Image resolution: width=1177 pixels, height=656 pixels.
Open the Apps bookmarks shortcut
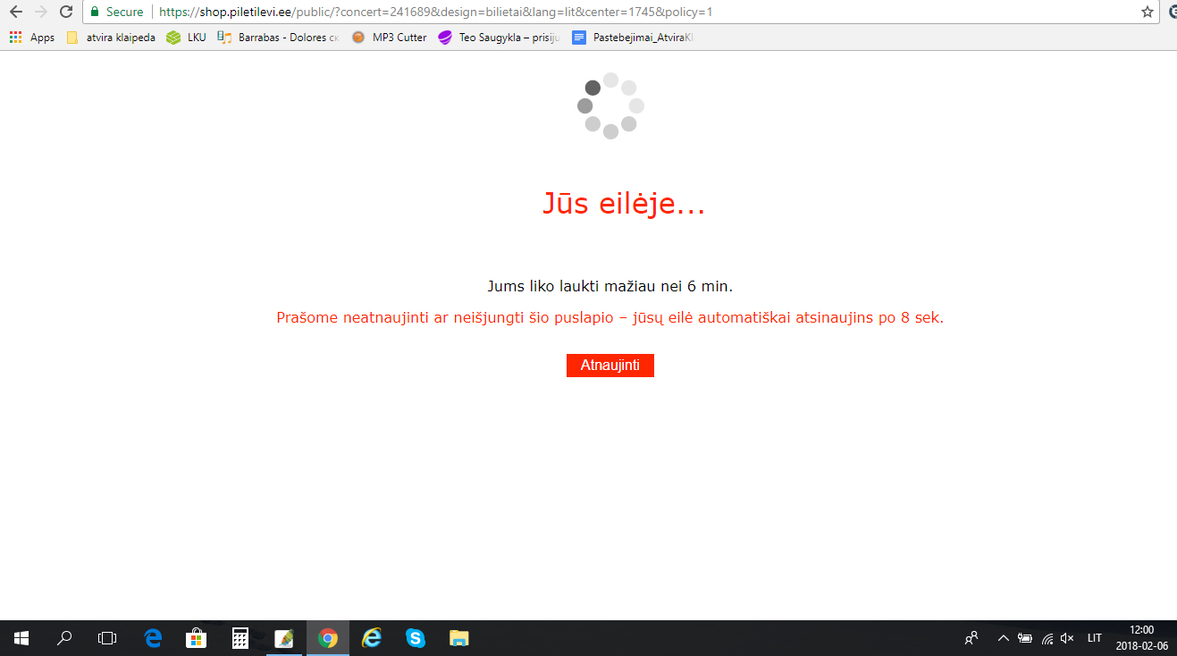pos(32,38)
